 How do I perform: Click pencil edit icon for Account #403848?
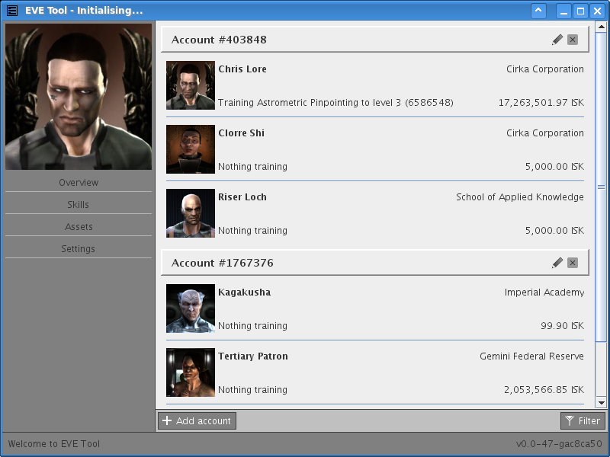(x=557, y=40)
